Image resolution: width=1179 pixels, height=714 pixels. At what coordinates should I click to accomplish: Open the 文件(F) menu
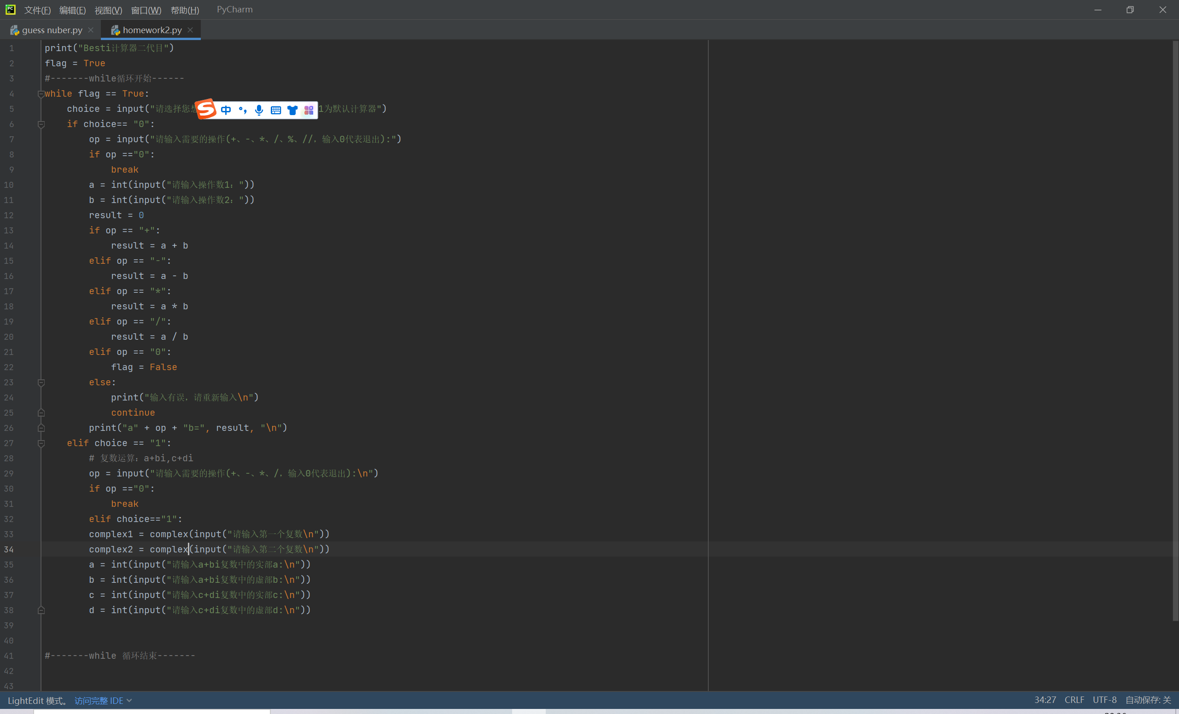[x=37, y=10]
